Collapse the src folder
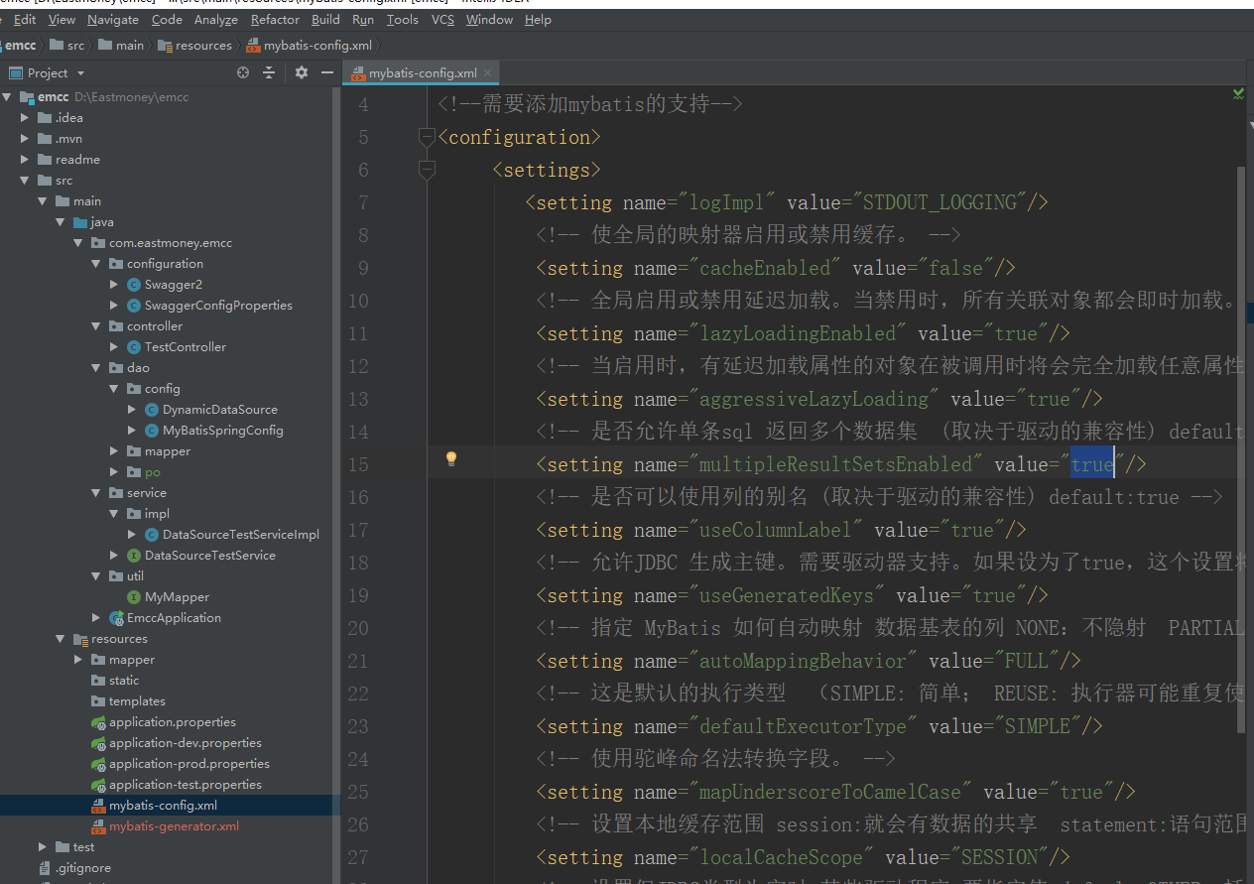 click(25, 181)
